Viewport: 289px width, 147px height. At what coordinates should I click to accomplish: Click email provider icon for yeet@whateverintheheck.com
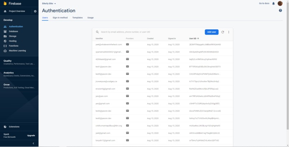[x=127, y=44]
